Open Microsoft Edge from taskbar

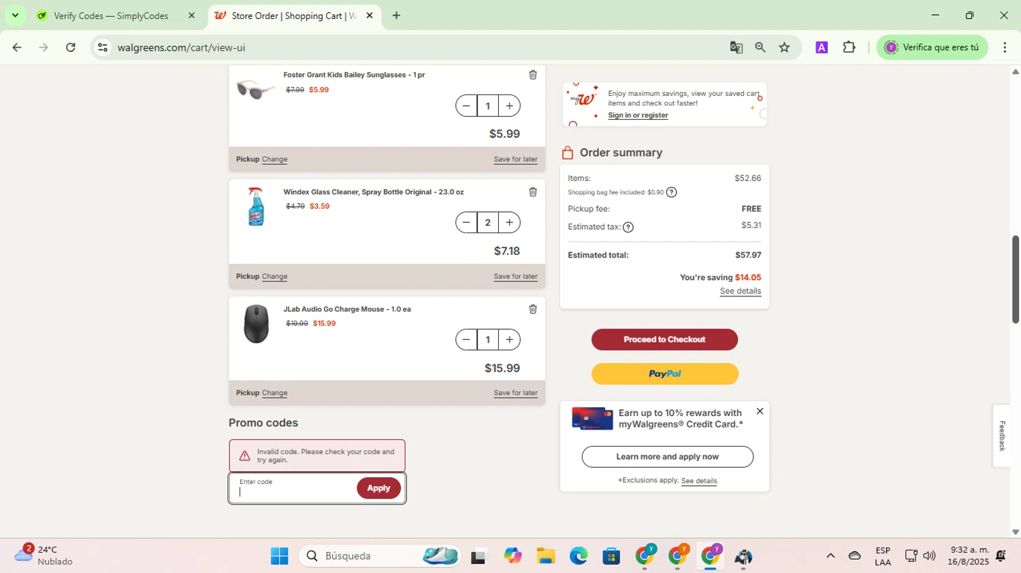point(579,556)
